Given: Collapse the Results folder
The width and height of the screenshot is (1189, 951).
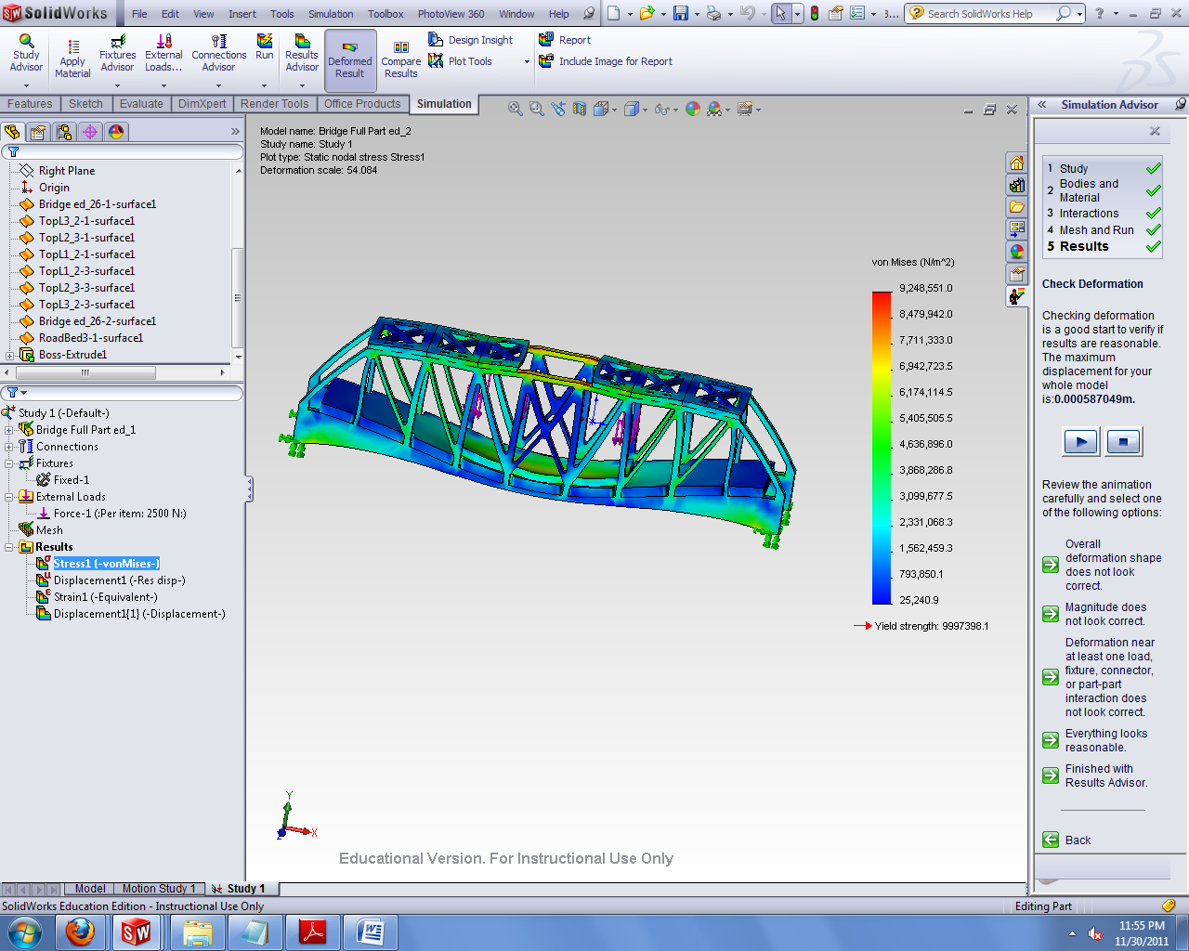Looking at the screenshot, I should [x=9, y=547].
